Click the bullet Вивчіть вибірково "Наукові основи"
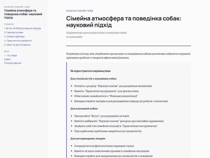The image size is (210, 158). (x=119, y=121)
